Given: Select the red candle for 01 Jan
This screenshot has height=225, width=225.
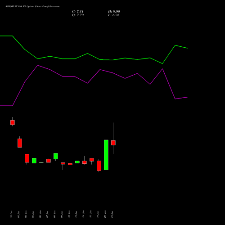Looking at the screenshot, I should tap(20, 143).
